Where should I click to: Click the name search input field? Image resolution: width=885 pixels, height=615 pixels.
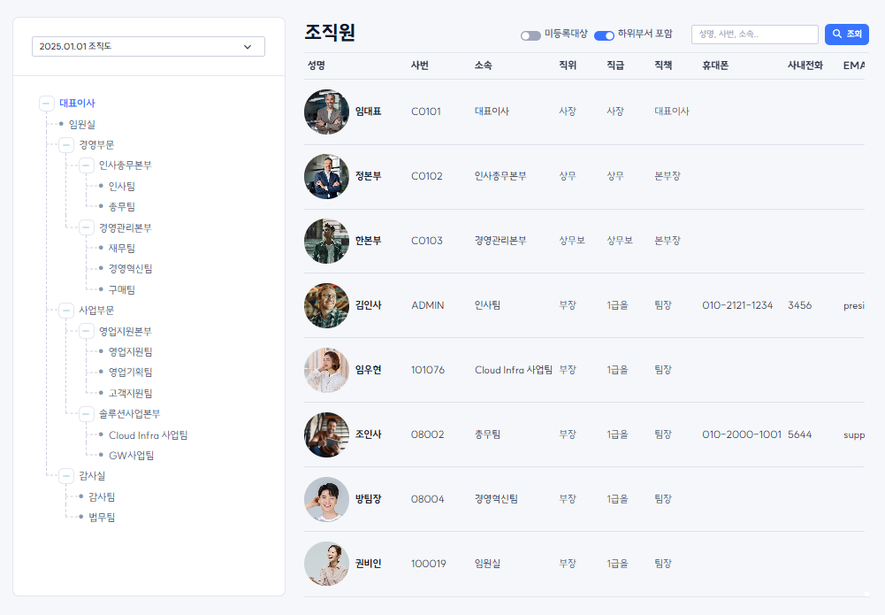754,35
